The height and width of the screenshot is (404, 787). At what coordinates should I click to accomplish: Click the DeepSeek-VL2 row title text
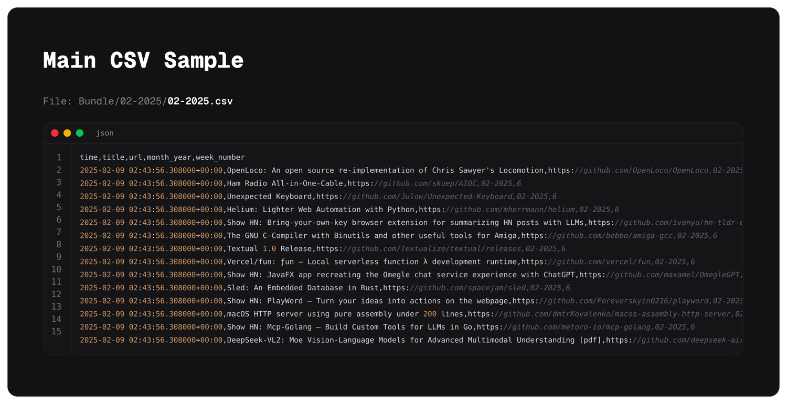pyautogui.click(x=414, y=340)
